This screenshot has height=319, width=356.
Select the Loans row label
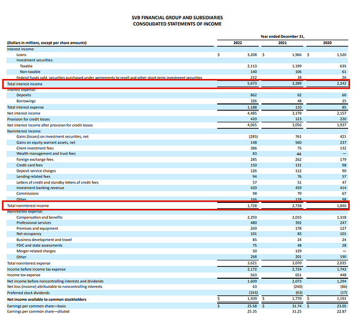pos(21,55)
